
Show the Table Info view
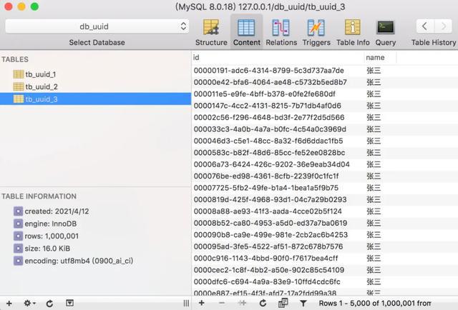click(x=352, y=32)
